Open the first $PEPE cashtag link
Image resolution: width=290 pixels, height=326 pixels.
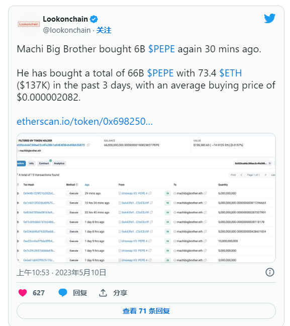[161, 49]
